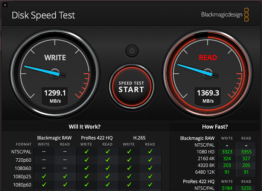
Task: Click the 2160 4K write value 324
Action: pyautogui.click(x=227, y=159)
